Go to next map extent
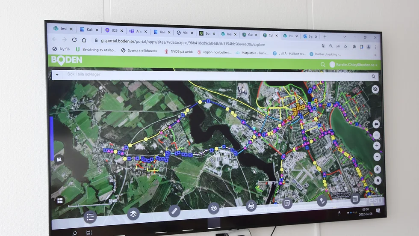This screenshot has height=236, width=419. tap(377, 135)
